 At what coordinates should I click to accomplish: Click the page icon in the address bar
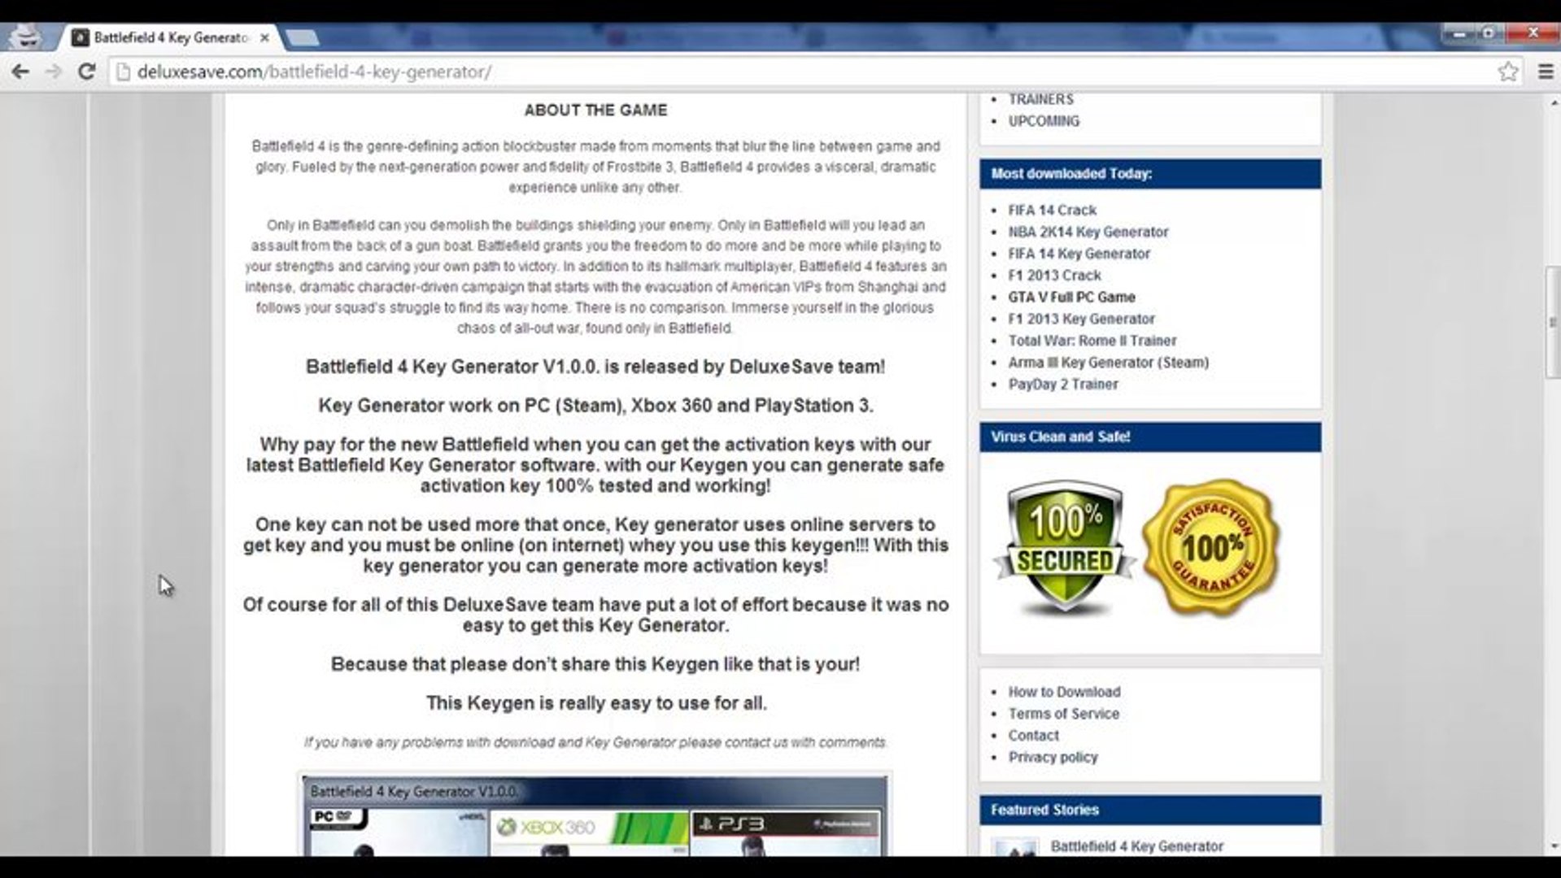pos(124,72)
